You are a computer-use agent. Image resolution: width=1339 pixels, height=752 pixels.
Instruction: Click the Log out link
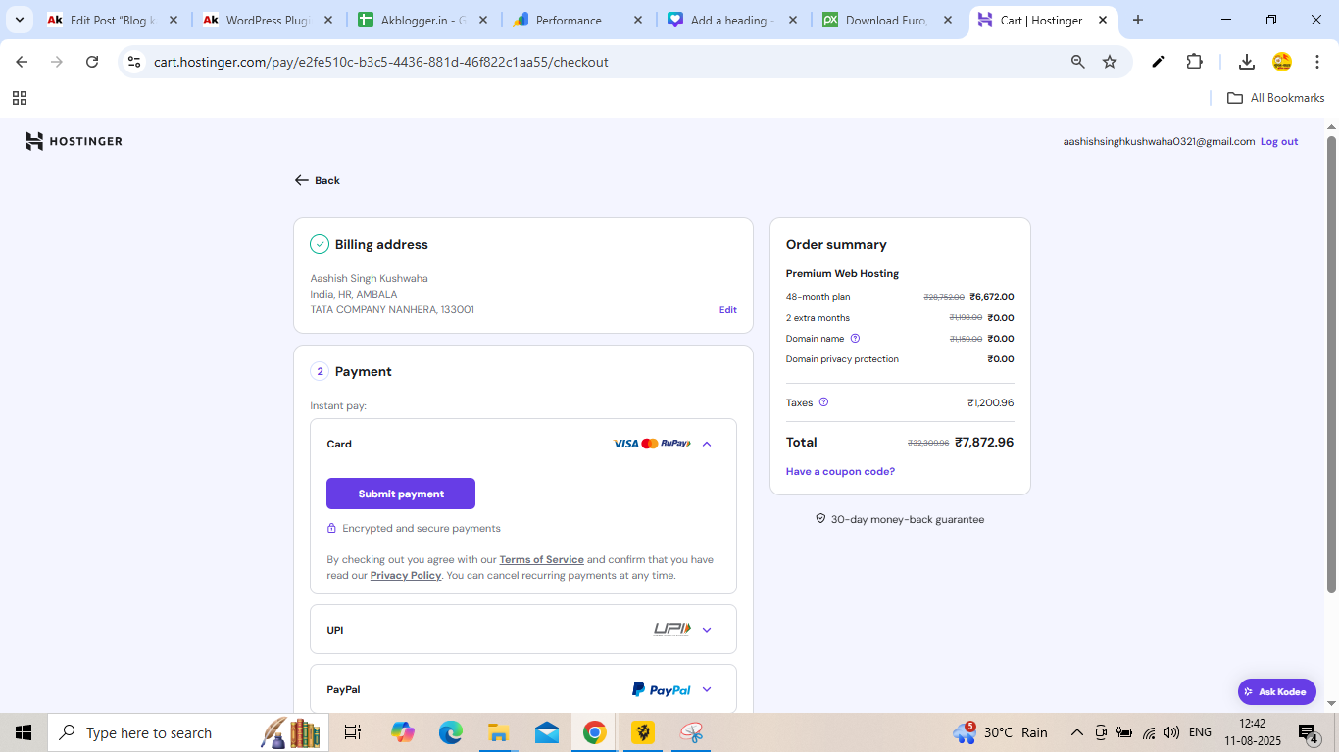(1279, 141)
